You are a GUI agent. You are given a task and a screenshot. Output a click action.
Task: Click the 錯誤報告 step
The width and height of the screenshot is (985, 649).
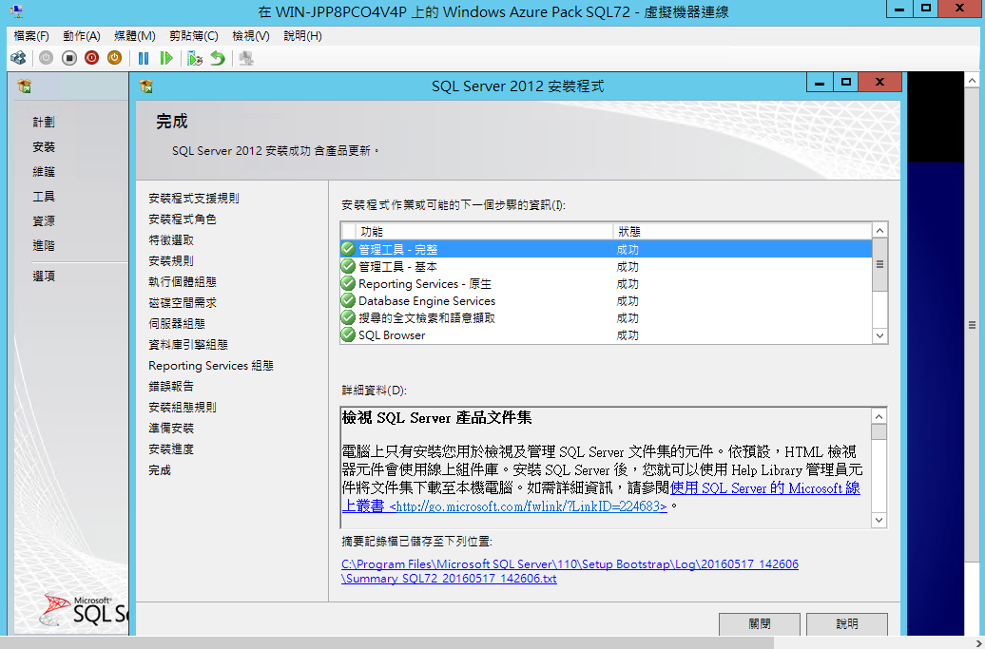[x=171, y=386]
